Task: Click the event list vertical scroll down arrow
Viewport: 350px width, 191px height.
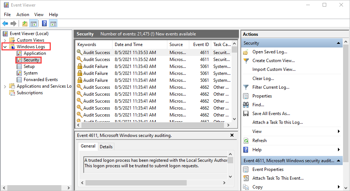Action: coord(235,119)
